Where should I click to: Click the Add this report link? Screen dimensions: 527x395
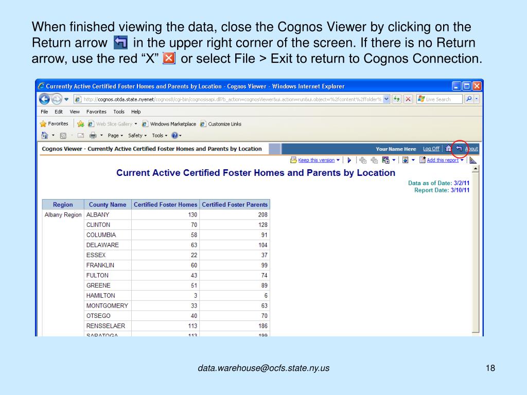(x=443, y=160)
